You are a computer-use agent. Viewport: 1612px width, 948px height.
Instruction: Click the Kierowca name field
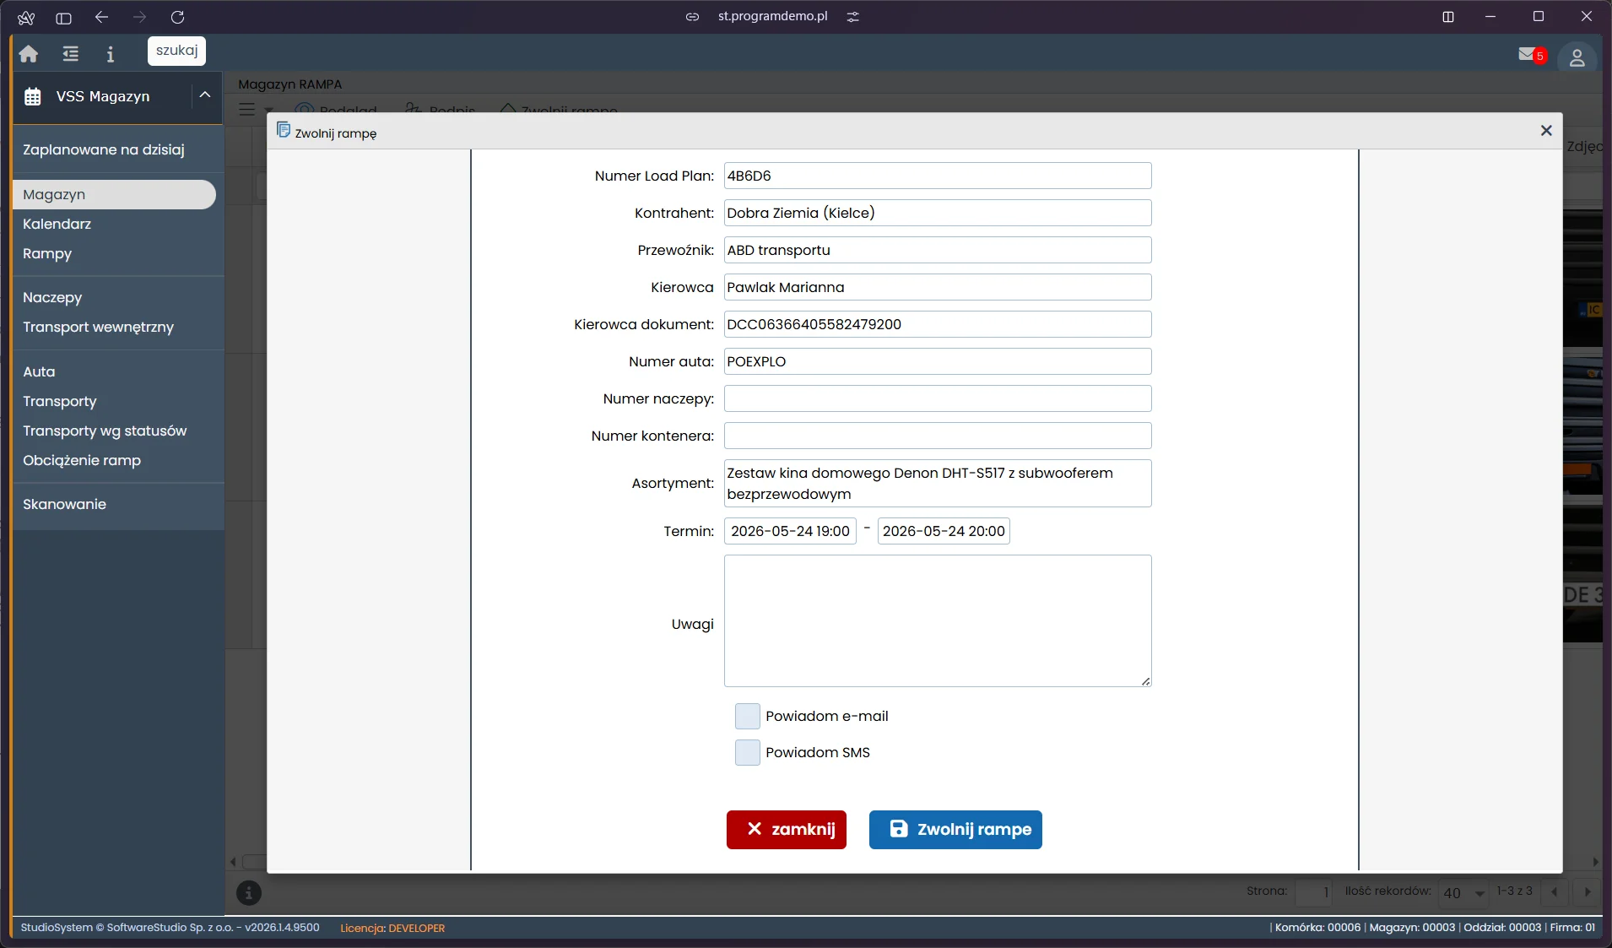click(938, 287)
